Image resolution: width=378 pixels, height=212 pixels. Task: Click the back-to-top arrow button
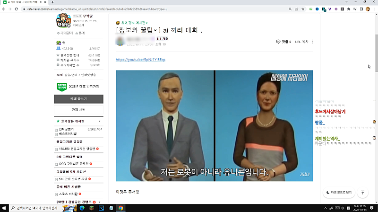pos(362,193)
